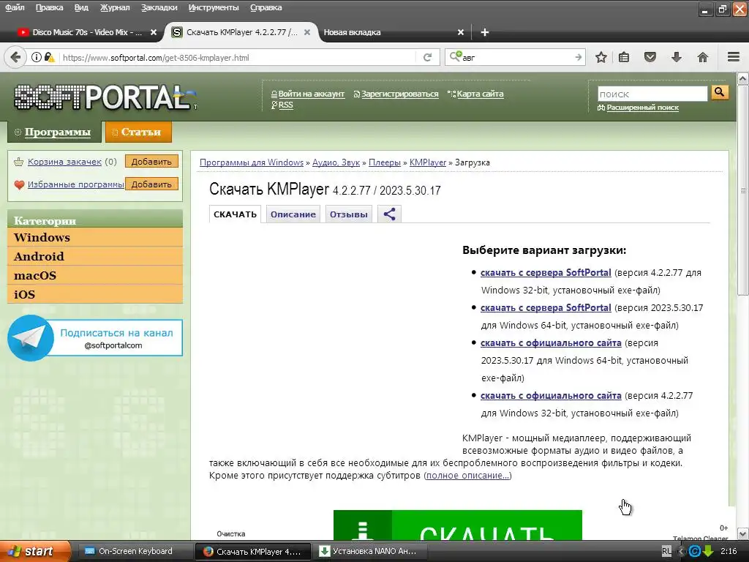Select the Android category
The width and height of the screenshot is (749, 562).
[x=95, y=256]
